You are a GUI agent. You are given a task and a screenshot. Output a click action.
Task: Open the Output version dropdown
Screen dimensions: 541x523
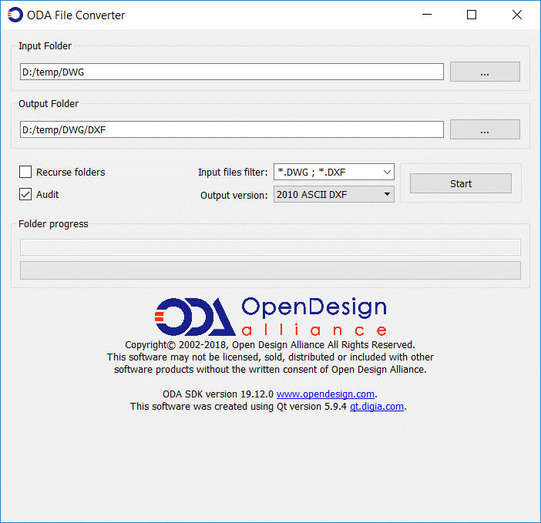[334, 194]
